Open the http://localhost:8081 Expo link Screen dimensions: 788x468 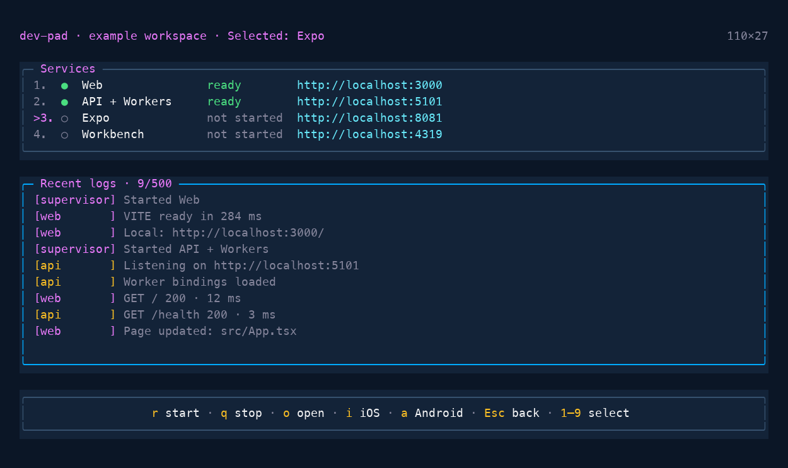(369, 118)
